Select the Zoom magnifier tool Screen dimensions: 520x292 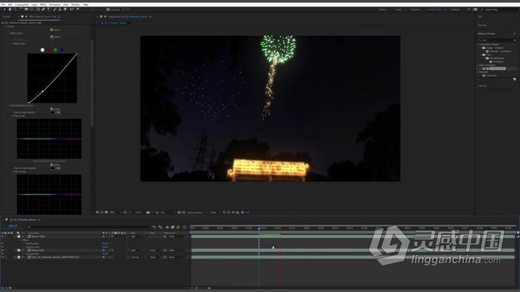(x=15, y=10)
